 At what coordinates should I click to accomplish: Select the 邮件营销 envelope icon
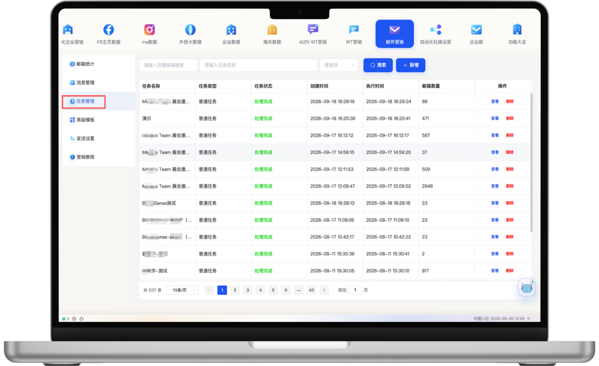click(394, 30)
